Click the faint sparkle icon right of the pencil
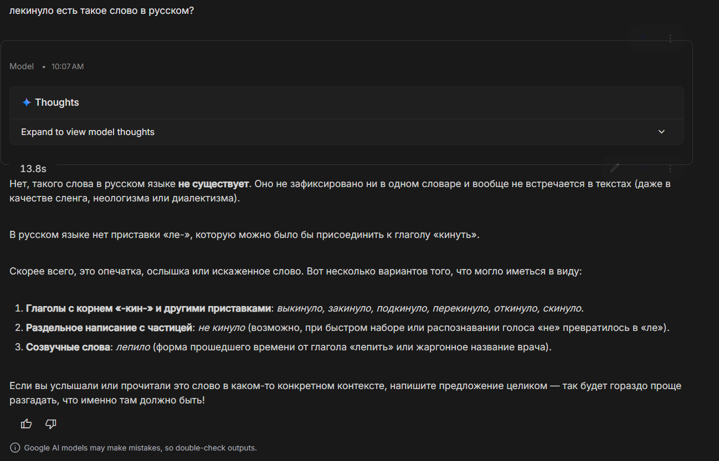This screenshot has width=719, height=461. [x=643, y=168]
